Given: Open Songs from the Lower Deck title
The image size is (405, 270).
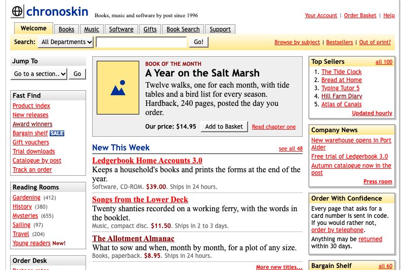Looking at the screenshot, I should coord(140,200).
